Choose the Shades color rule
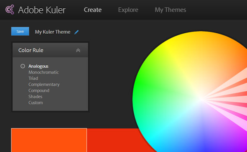247x152 pixels. click(x=35, y=97)
